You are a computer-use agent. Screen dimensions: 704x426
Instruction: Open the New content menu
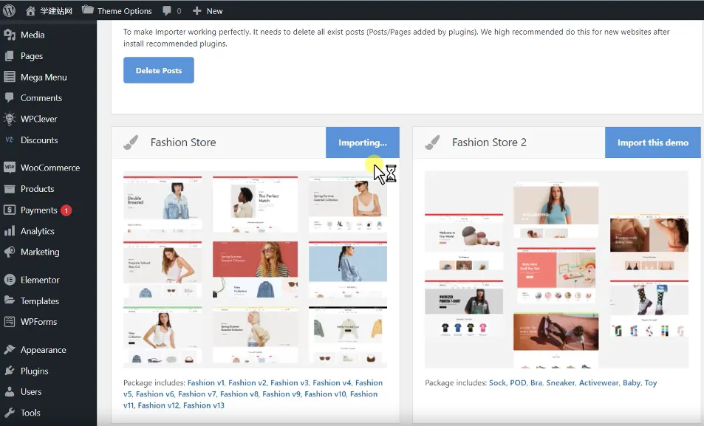(x=208, y=11)
